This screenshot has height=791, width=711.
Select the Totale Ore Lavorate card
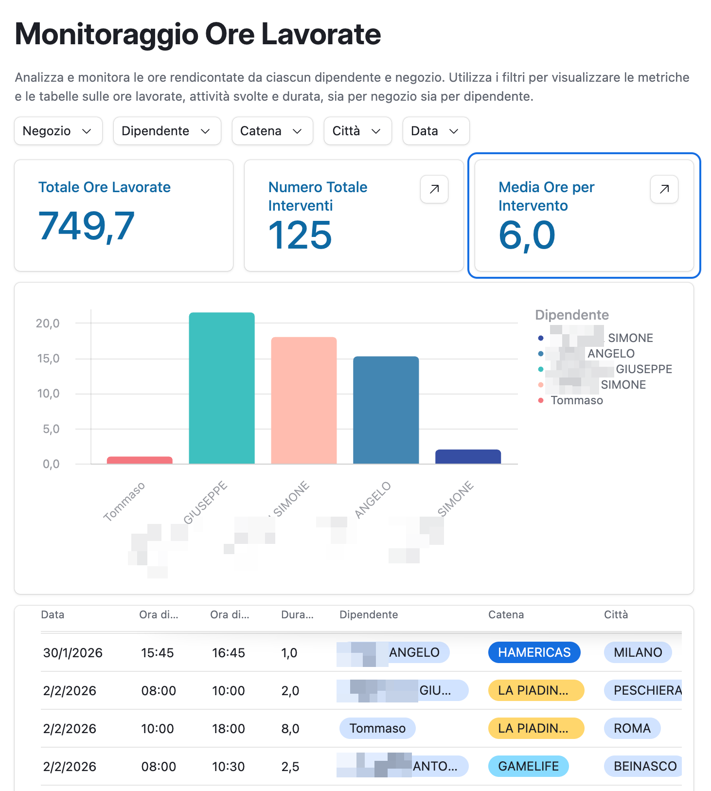[x=124, y=216]
